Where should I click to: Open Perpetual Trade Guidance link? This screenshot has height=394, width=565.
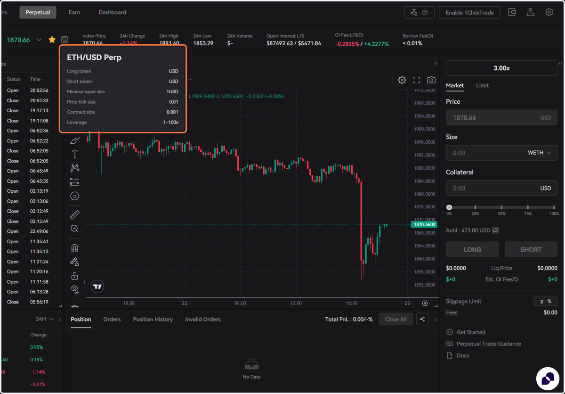[x=489, y=344]
